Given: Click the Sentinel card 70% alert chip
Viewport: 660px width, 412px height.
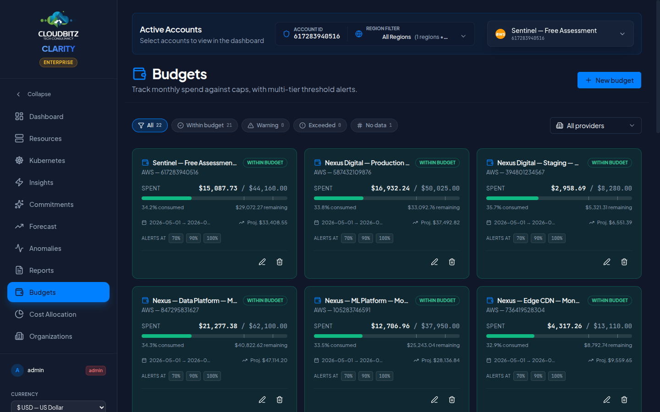Looking at the screenshot, I should (x=176, y=238).
